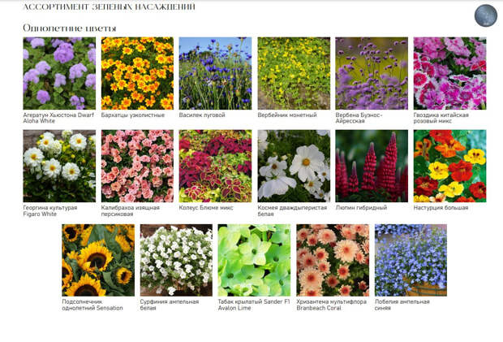Screen dimensions: 503x342
Task: Select the Бархатцы узколистные flower image
Action: (x=137, y=73)
